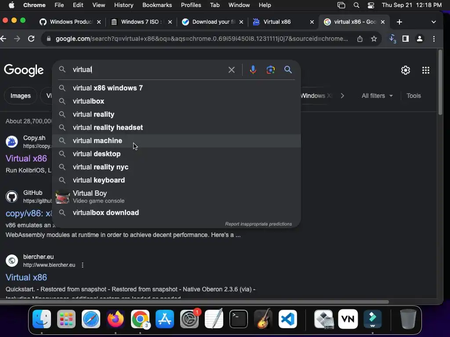Viewport: 450px width, 337px height.
Task: Open the Bookmarks menu
Action: pos(157,5)
